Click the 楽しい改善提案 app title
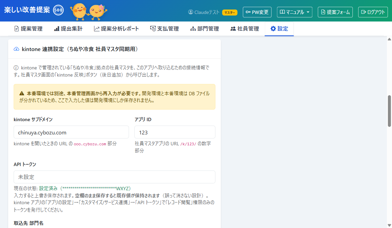The image size is (392, 228). pyautogui.click(x=27, y=10)
